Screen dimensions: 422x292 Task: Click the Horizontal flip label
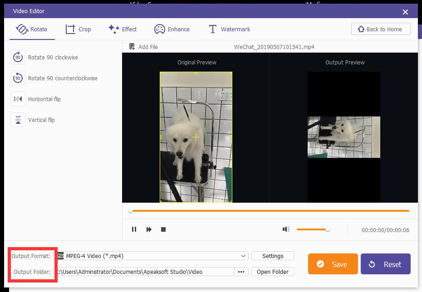[x=44, y=99]
